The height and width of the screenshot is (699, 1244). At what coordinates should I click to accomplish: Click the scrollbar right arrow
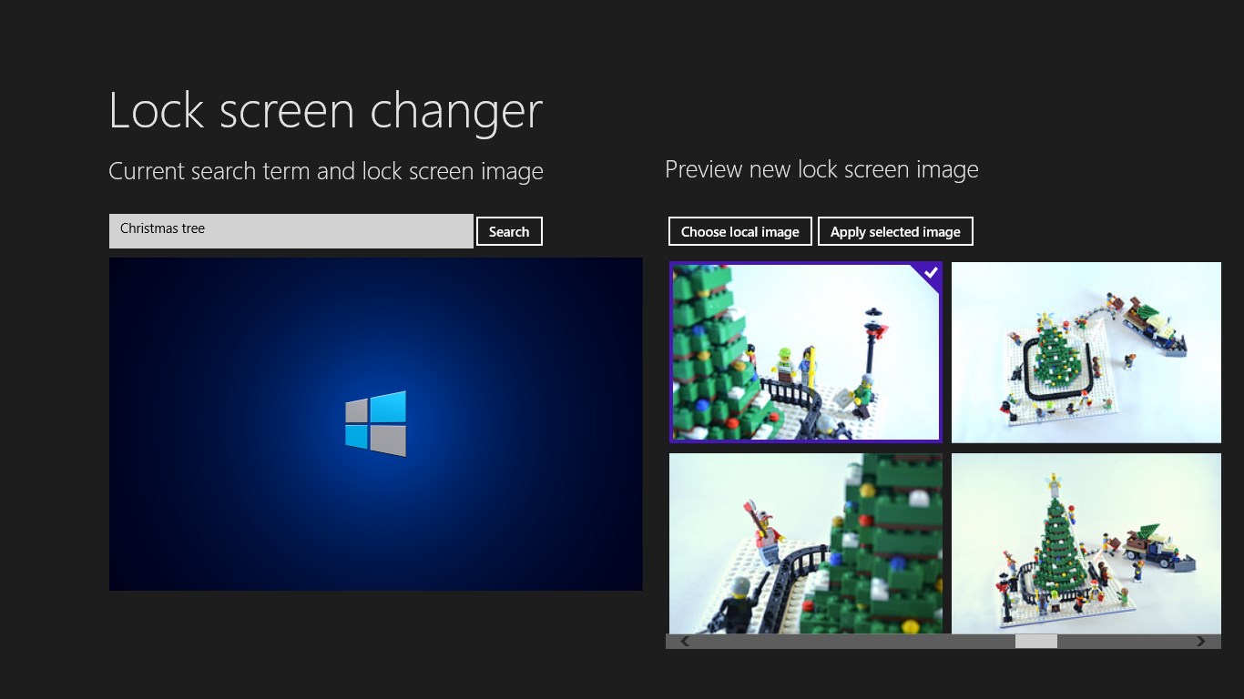click(1201, 642)
